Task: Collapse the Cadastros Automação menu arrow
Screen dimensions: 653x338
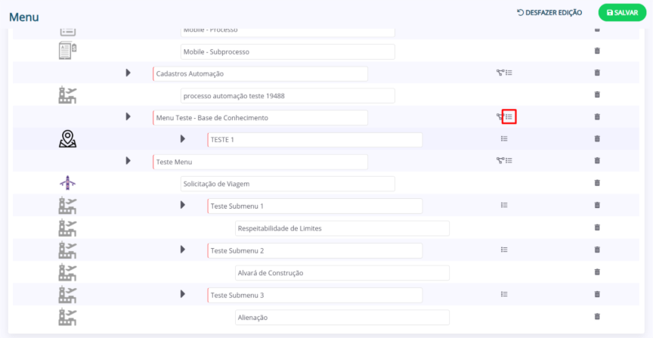Action: [x=128, y=73]
